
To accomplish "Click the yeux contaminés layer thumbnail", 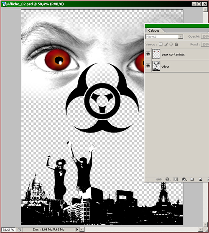I will pyautogui.click(x=156, y=54).
